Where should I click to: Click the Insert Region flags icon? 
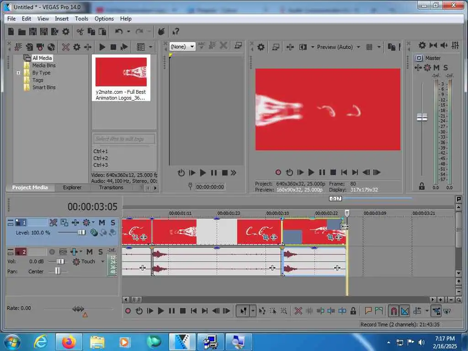379,311
